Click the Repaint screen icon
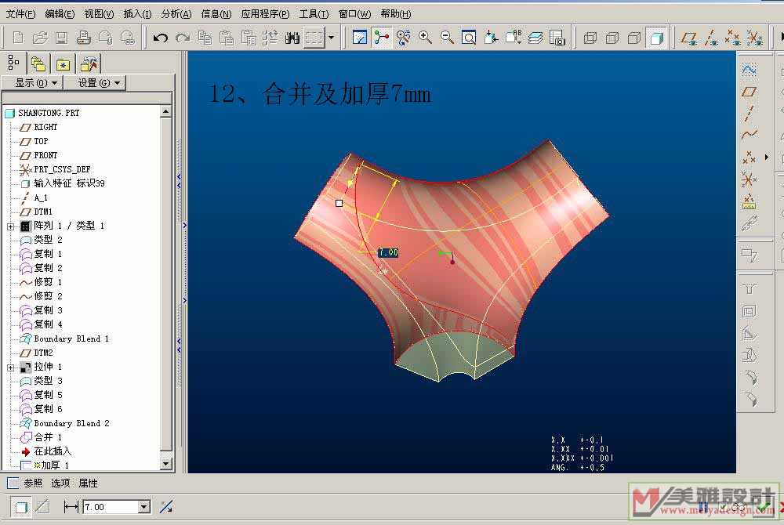Screen dimensions: 784x525 tap(360, 38)
